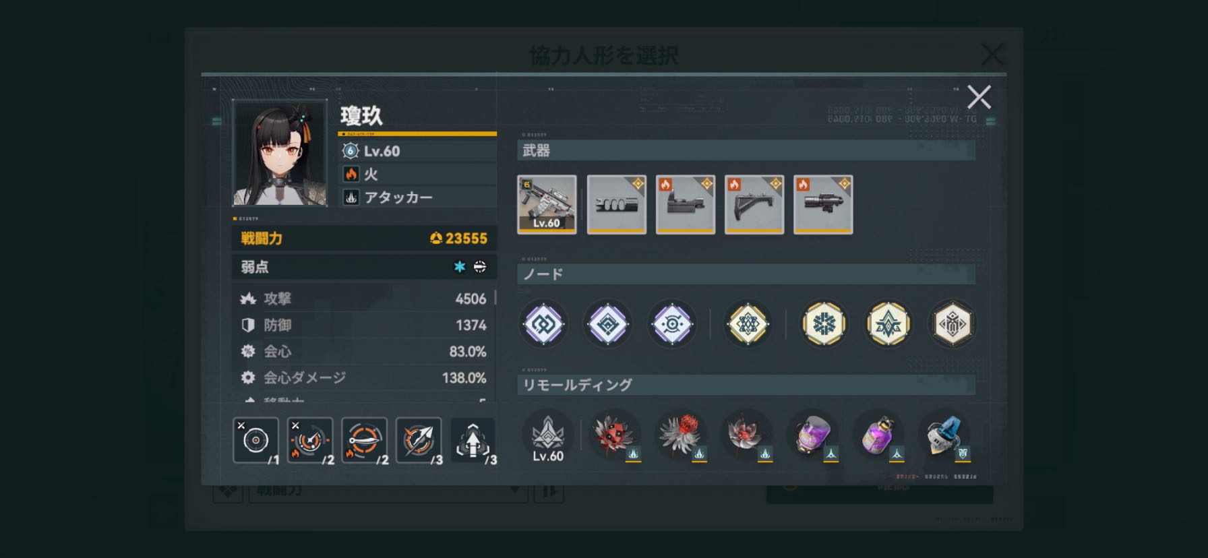The width and height of the screenshot is (1208, 558).
Task: Select the first purple chain-link node icon
Action: 543,324
